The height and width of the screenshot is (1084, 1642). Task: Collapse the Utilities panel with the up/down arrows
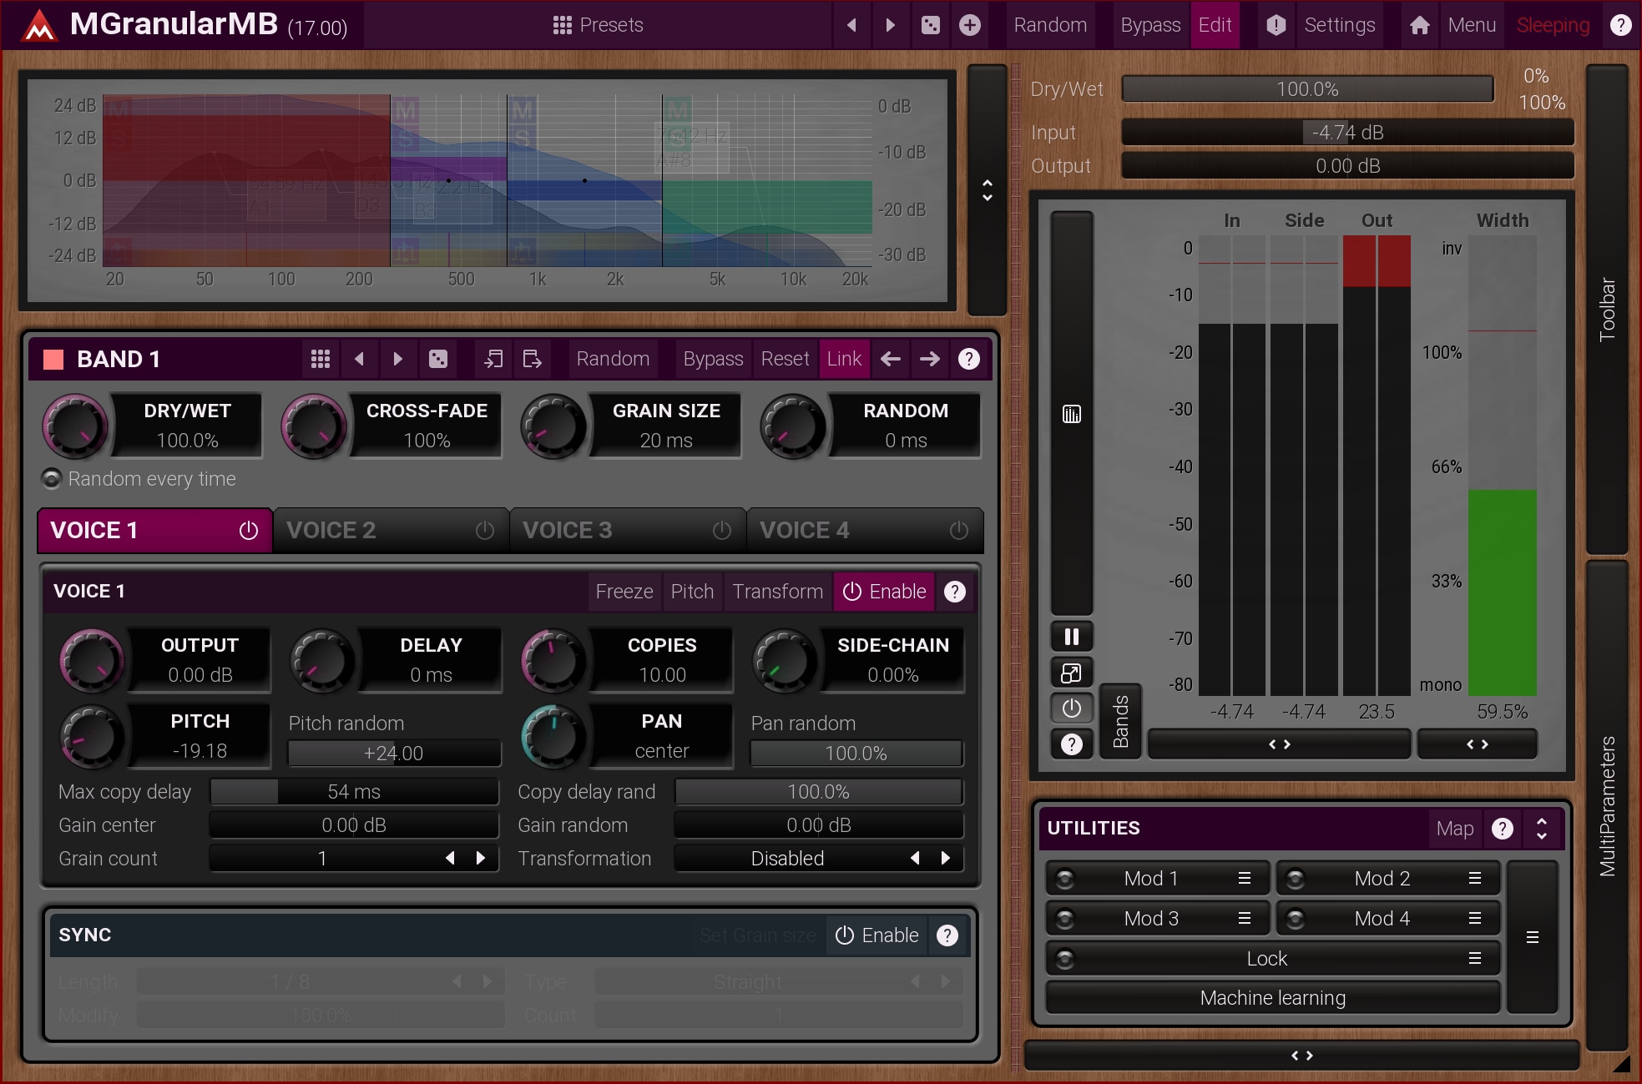pyautogui.click(x=1541, y=828)
